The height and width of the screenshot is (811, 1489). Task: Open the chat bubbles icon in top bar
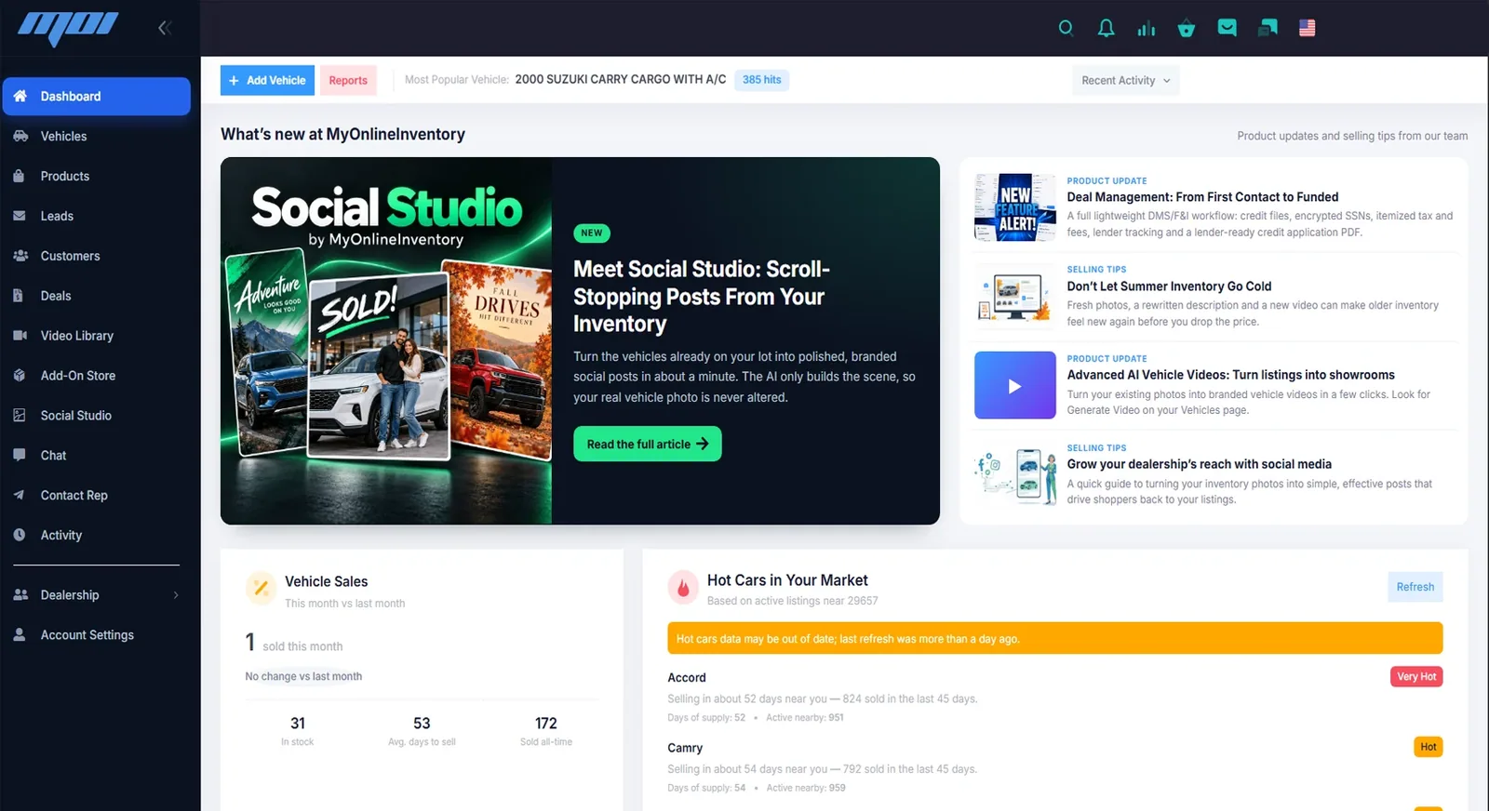tap(1268, 28)
